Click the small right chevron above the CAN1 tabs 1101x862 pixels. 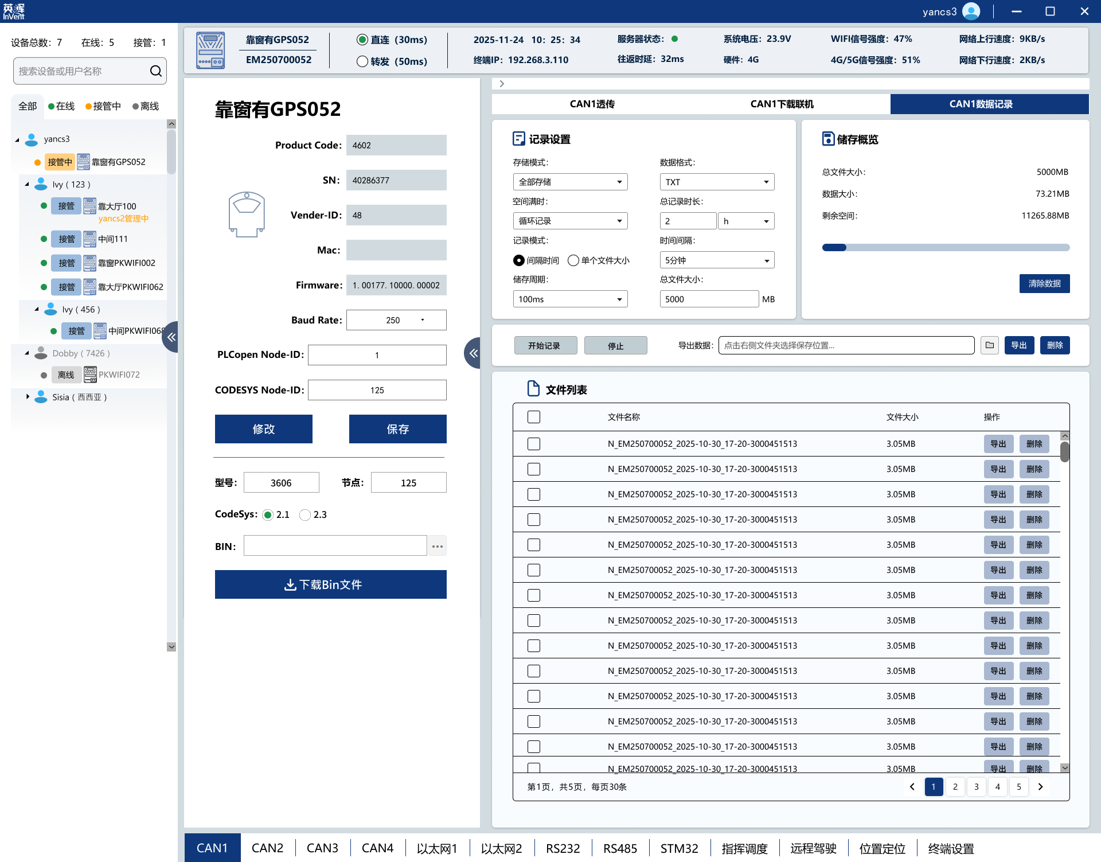point(502,84)
